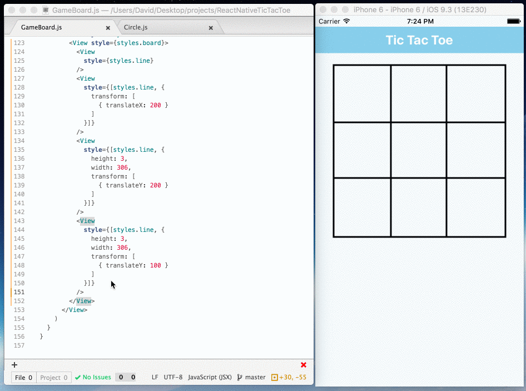Click the highlighted View tag on line 143

tap(87, 221)
